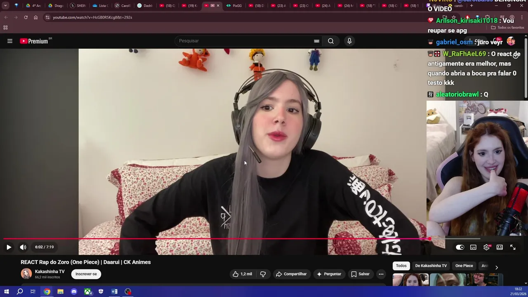Screen dimensions: 528x297
Task: Open the on-screen keyboard icon in the search box
Action: [x=316, y=41]
